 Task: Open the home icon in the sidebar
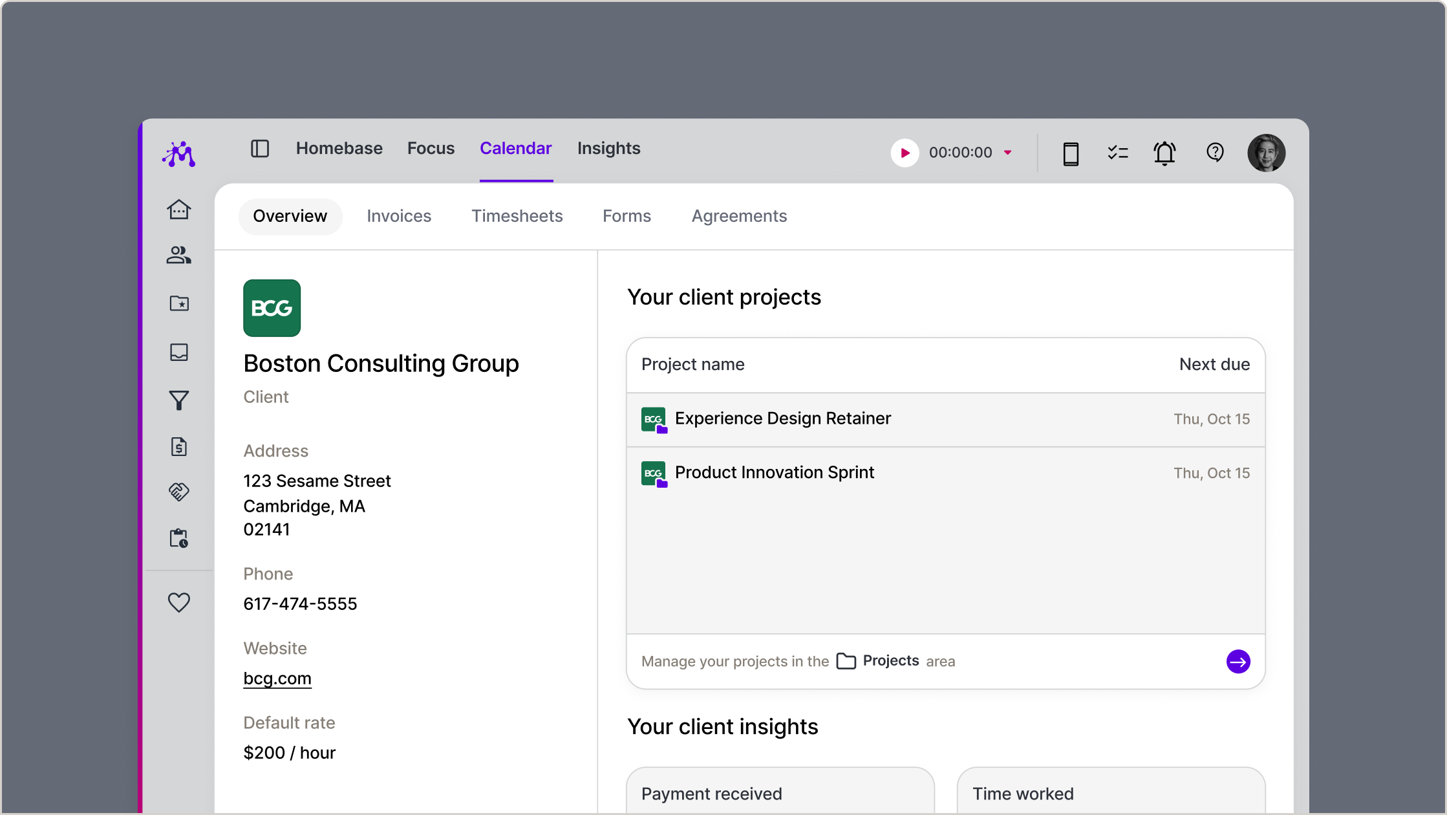(x=179, y=210)
